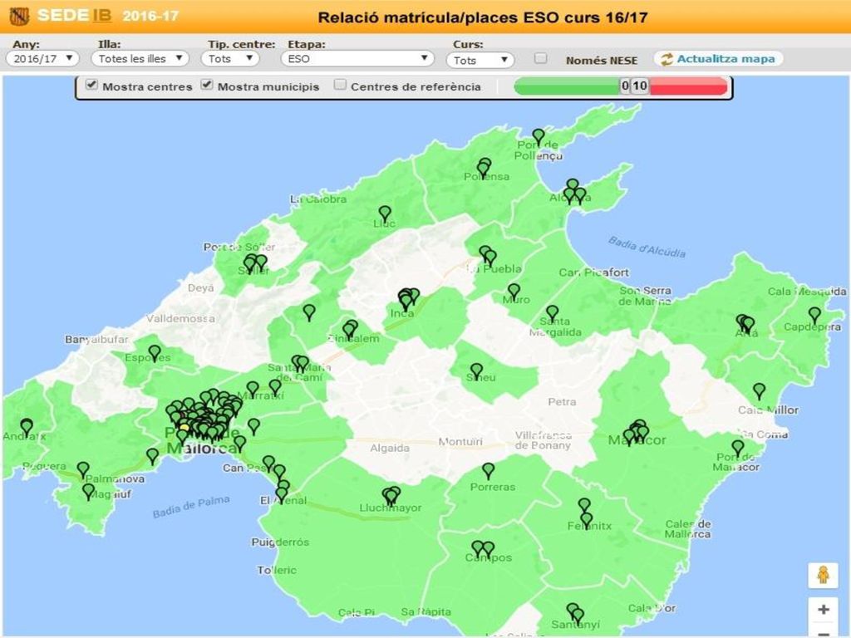The image size is (851, 638).
Task: Open the Tip. centre dropdown
Action: 230,59
